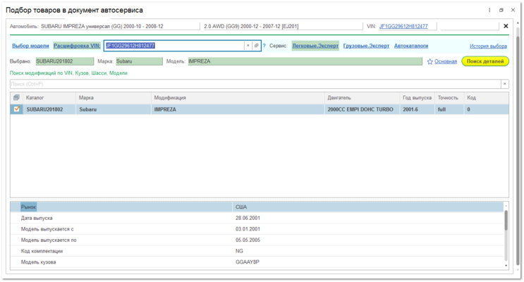Toggle the checkbox for SUBARU201802 row
The width and height of the screenshot is (524, 282).
[x=17, y=109]
